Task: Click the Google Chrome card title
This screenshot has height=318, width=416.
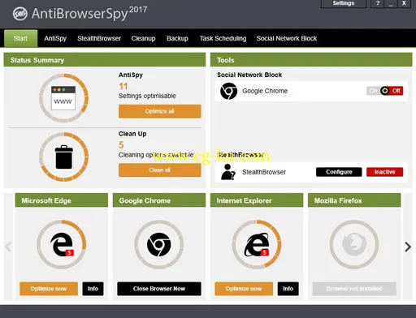Action: [145, 200]
